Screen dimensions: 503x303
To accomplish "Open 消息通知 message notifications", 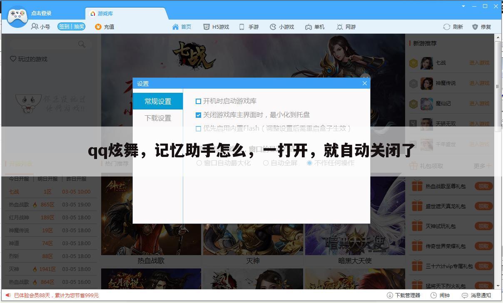I will (x=476, y=295).
